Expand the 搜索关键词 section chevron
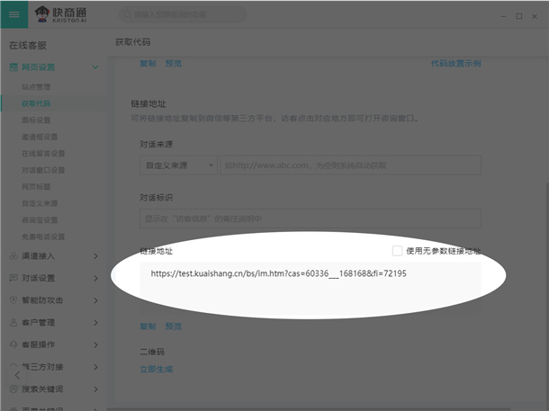 click(95, 389)
